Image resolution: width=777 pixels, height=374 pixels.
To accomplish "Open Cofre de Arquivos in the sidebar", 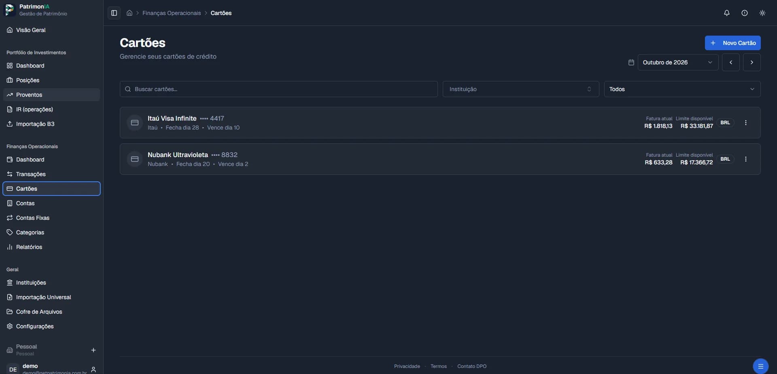I will [x=51, y=312].
